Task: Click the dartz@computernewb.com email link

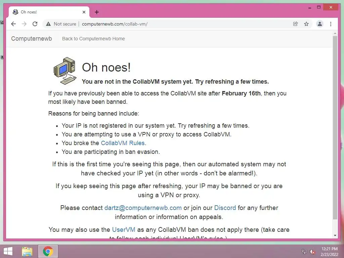Action: pyautogui.click(x=143, y=208)
